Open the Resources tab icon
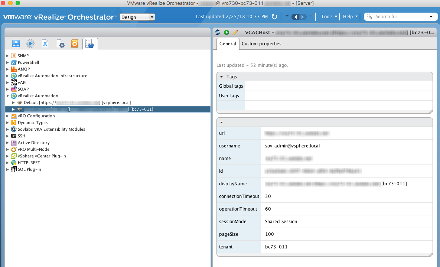Screen dimensions: 440x267 click(x=45, y=43)
